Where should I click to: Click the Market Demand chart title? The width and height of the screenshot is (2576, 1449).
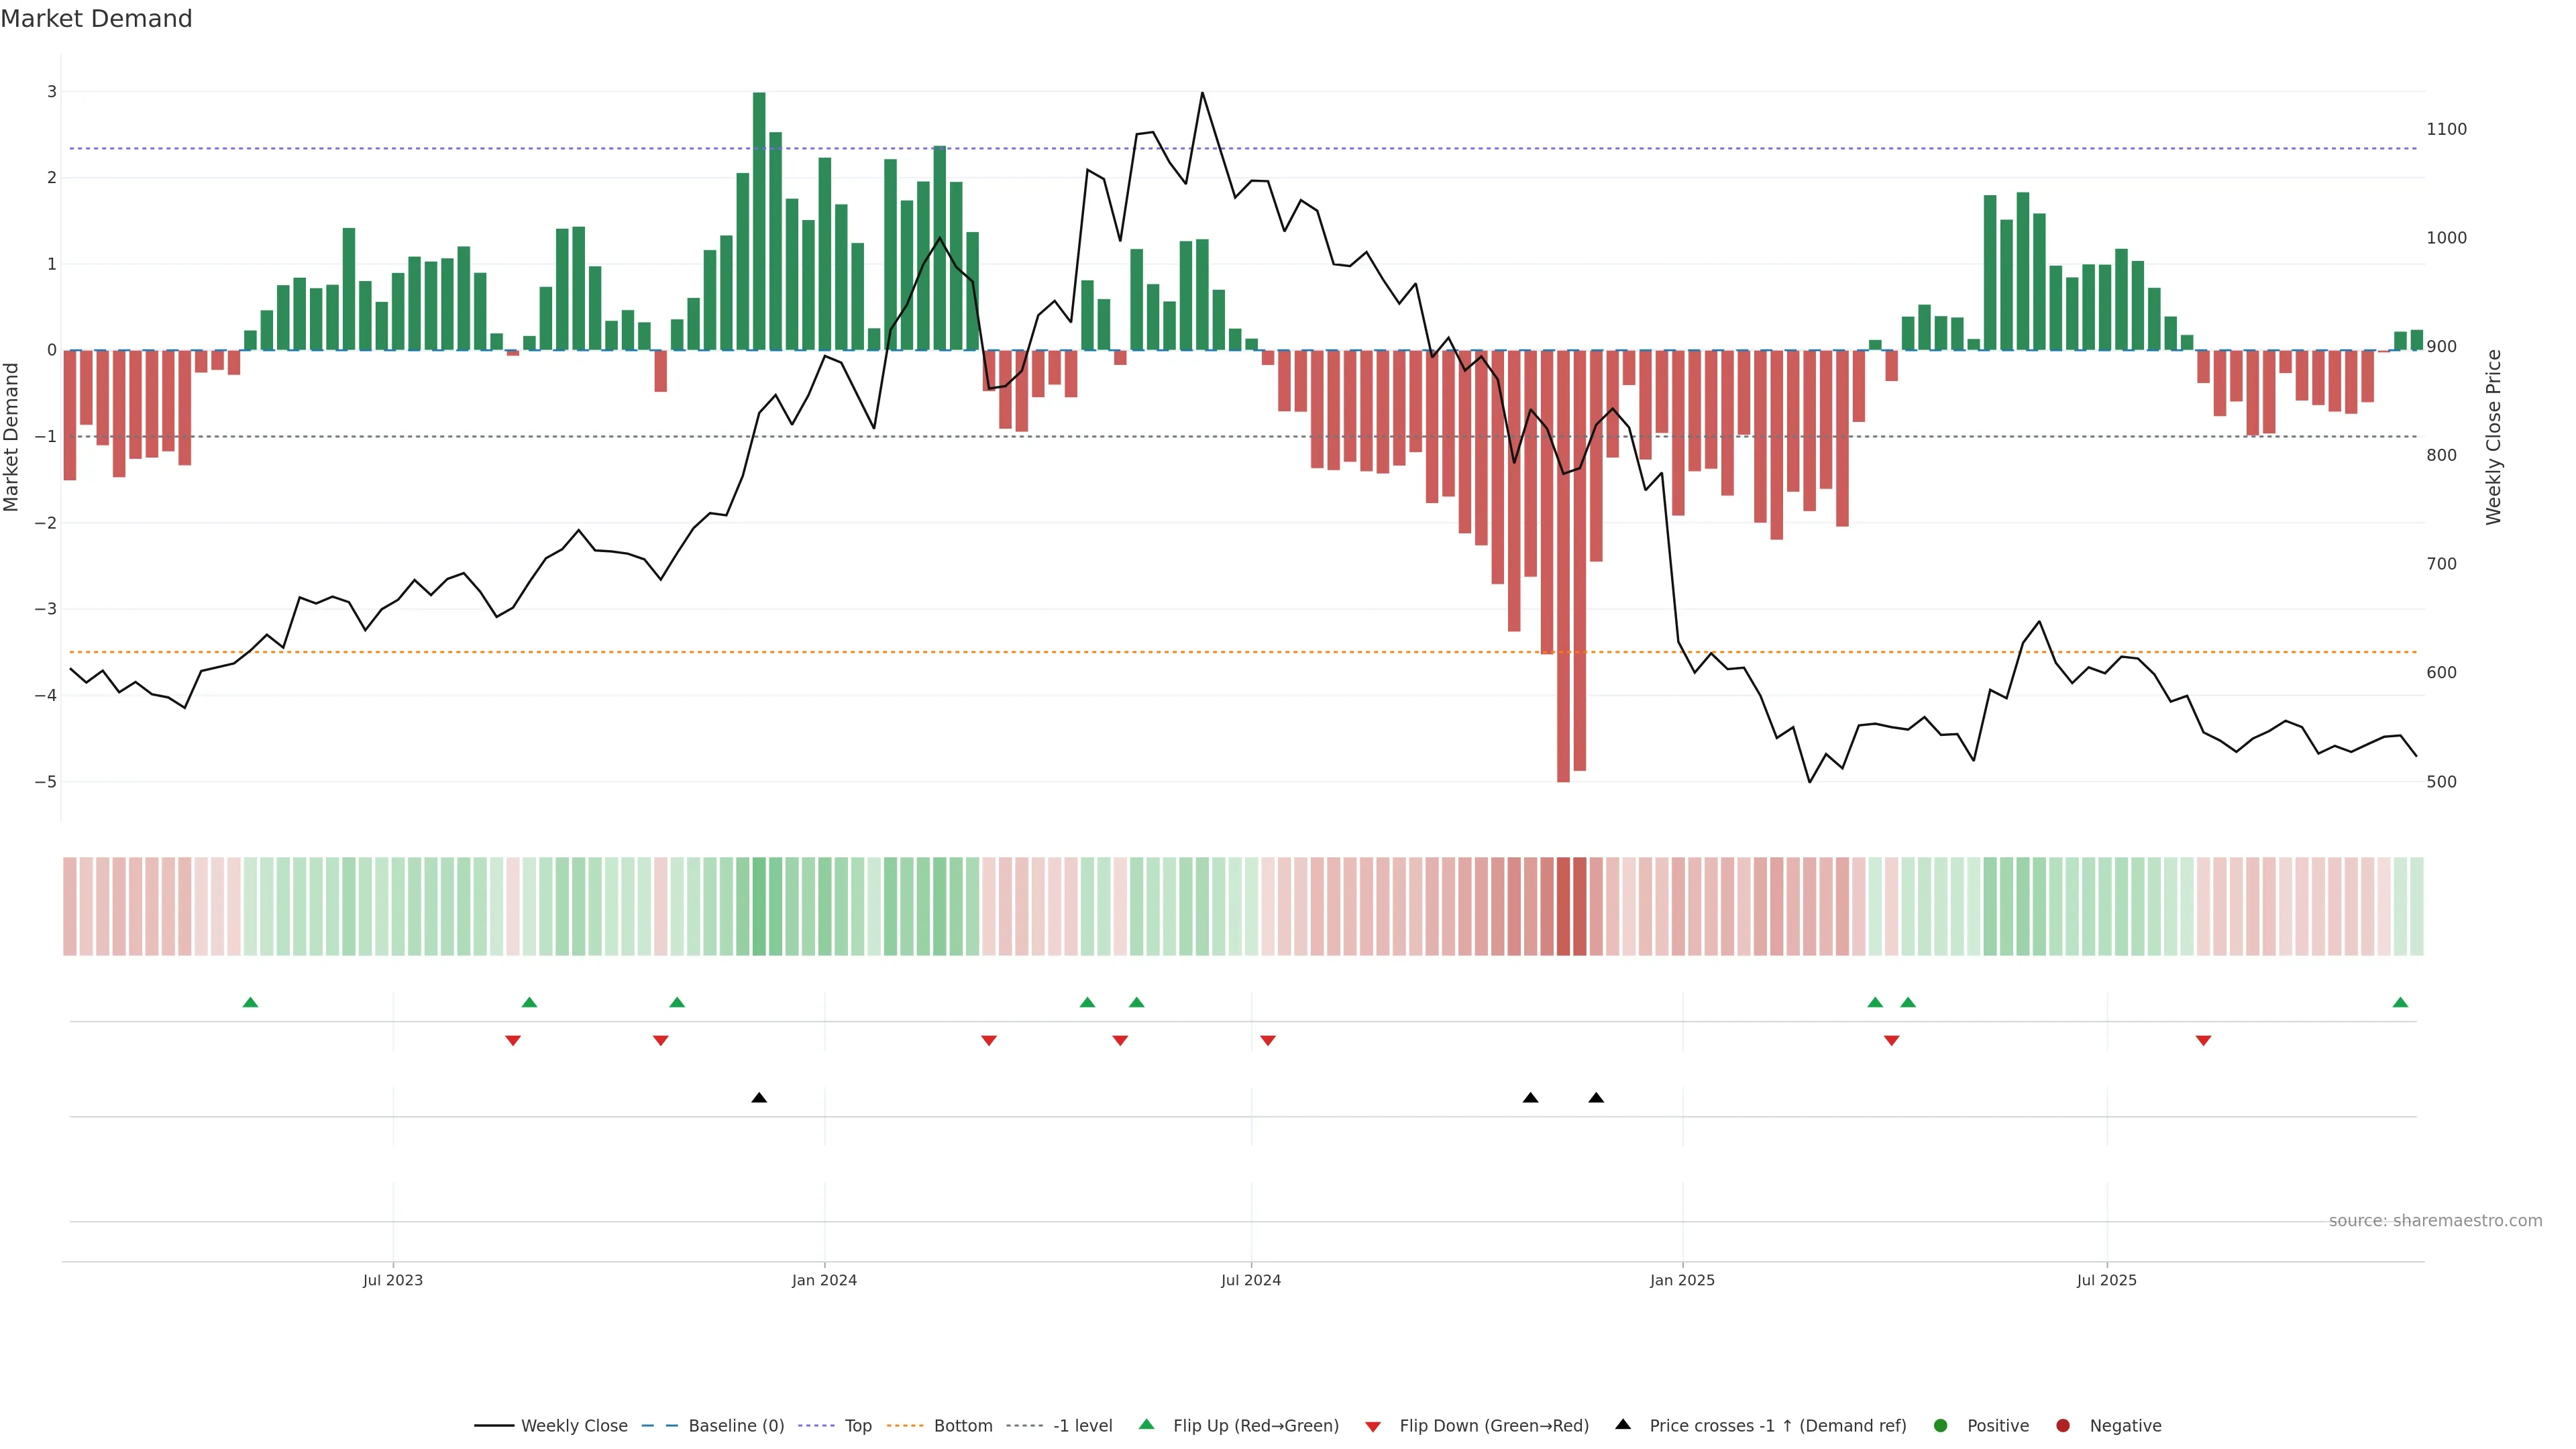click(x=96, y=19)
